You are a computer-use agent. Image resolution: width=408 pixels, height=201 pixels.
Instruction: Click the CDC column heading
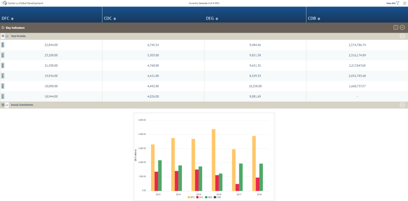coord(108,18)
